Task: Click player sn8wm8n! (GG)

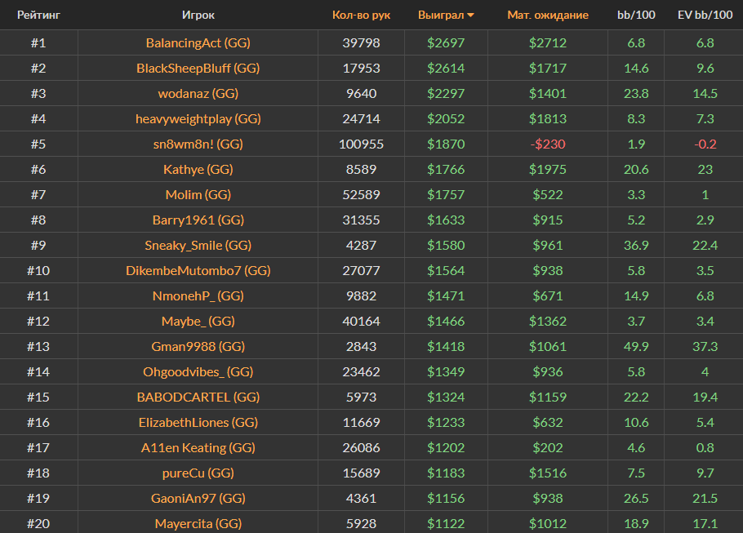Action: pos(198,144)
